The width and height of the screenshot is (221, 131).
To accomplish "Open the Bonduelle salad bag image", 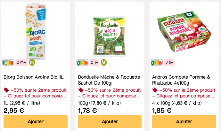I will tap(109, 37).
